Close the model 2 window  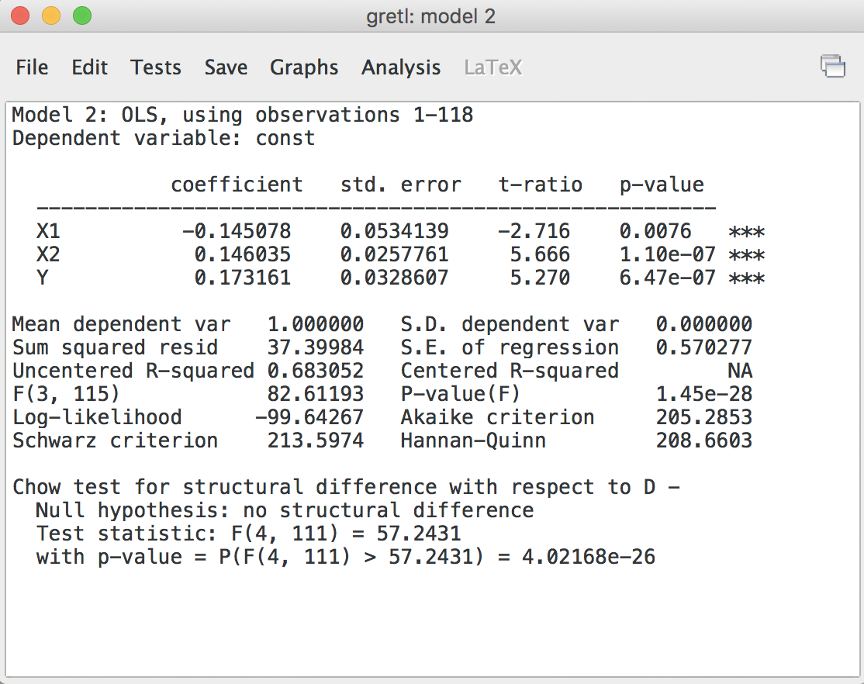19,15
